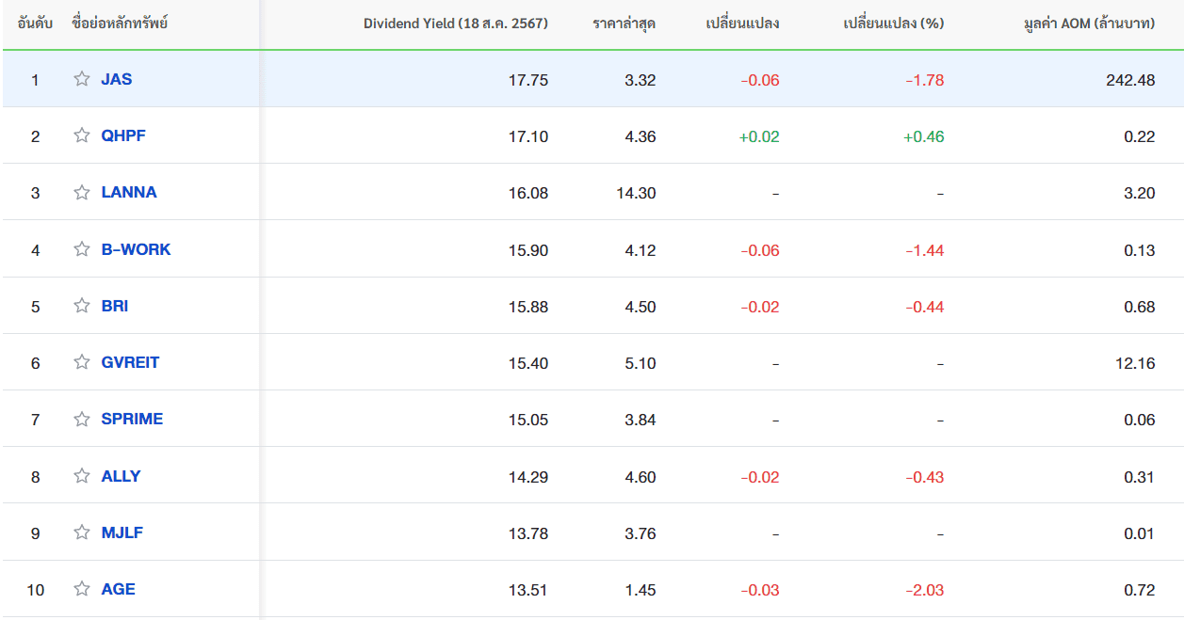The width and height of the screenshot is (1184, 620).
Task: View BRI stock page
Action: [x=115, y=306]
